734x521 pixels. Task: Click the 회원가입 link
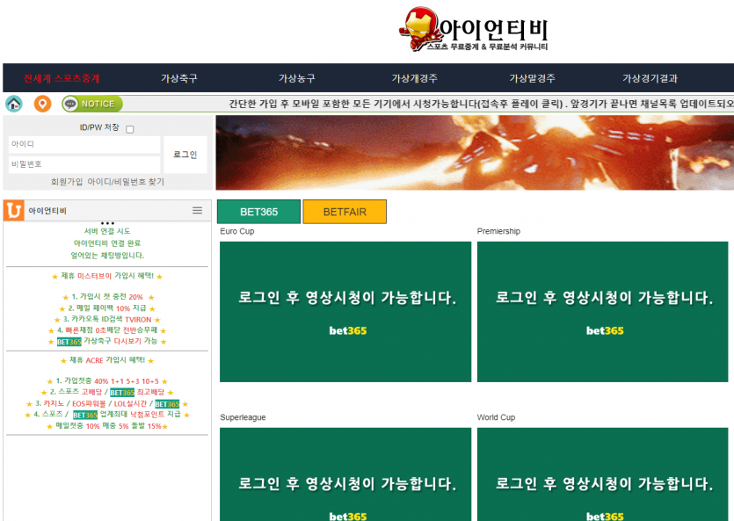click(67, 182)
